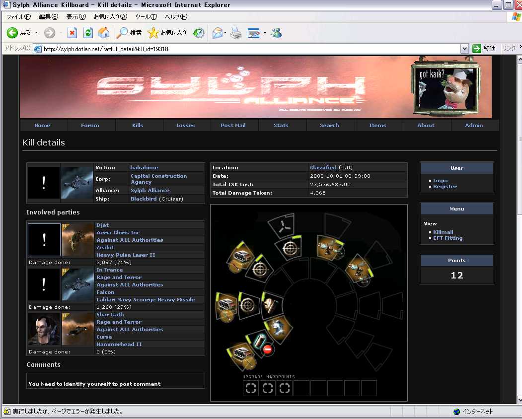Open pilot In Trance link
Image resolution: width=522 pixels, height=419 pixels.
(x=110, y=270)
